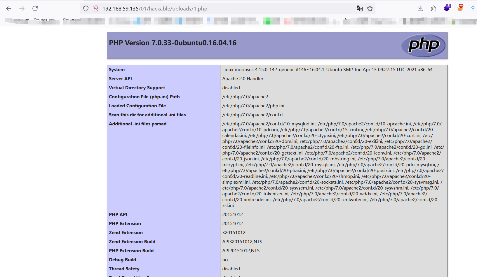Screen dimensions: 477x277
Task: Select the Configuration File (php.ini) Path label
Action: 144,97
